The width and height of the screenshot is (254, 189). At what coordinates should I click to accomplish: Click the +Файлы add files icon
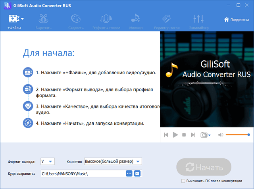pos(13,19)
